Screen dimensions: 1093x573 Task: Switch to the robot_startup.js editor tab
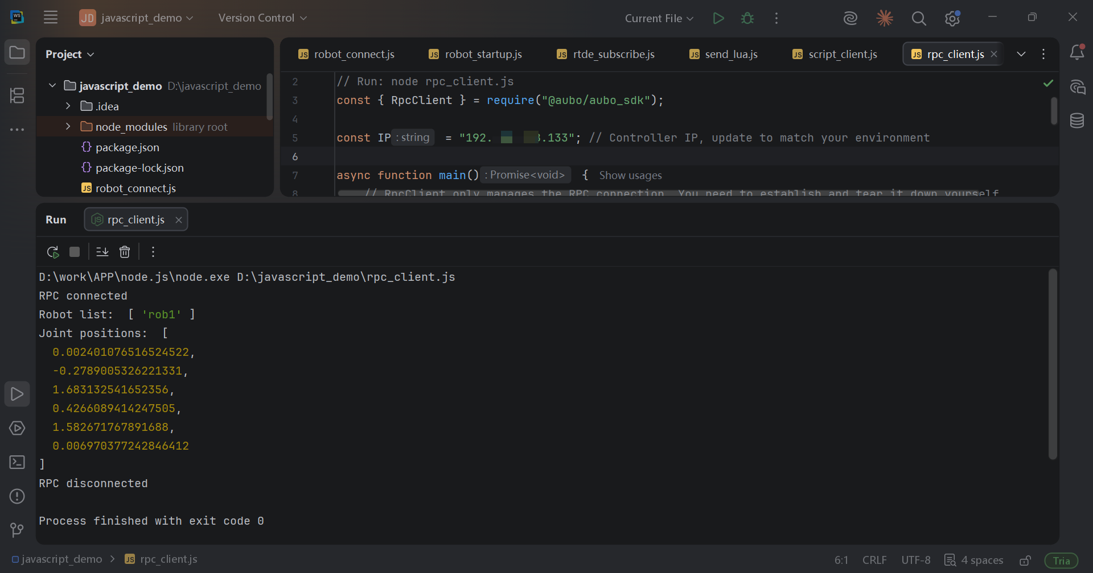(475, 54)
